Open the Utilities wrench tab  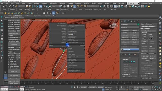coord(138,21)
